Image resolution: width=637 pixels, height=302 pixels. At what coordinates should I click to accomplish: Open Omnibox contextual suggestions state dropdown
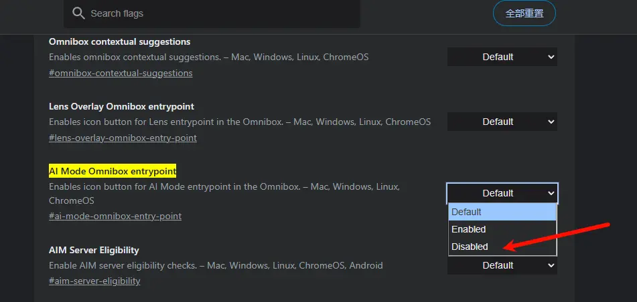[x=502, y=57]
